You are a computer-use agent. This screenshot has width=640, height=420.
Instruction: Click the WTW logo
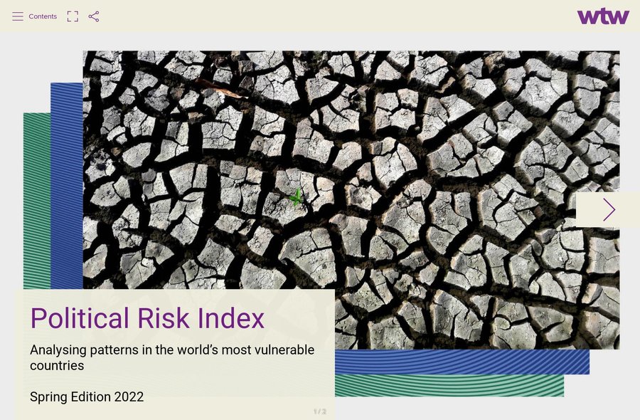(x=603, y=16)
